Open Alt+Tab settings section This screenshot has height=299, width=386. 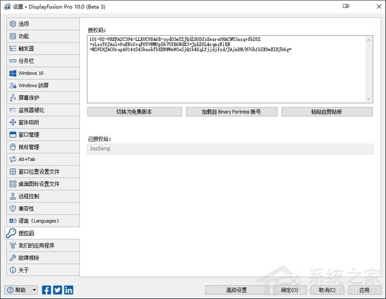pos(43,159)
